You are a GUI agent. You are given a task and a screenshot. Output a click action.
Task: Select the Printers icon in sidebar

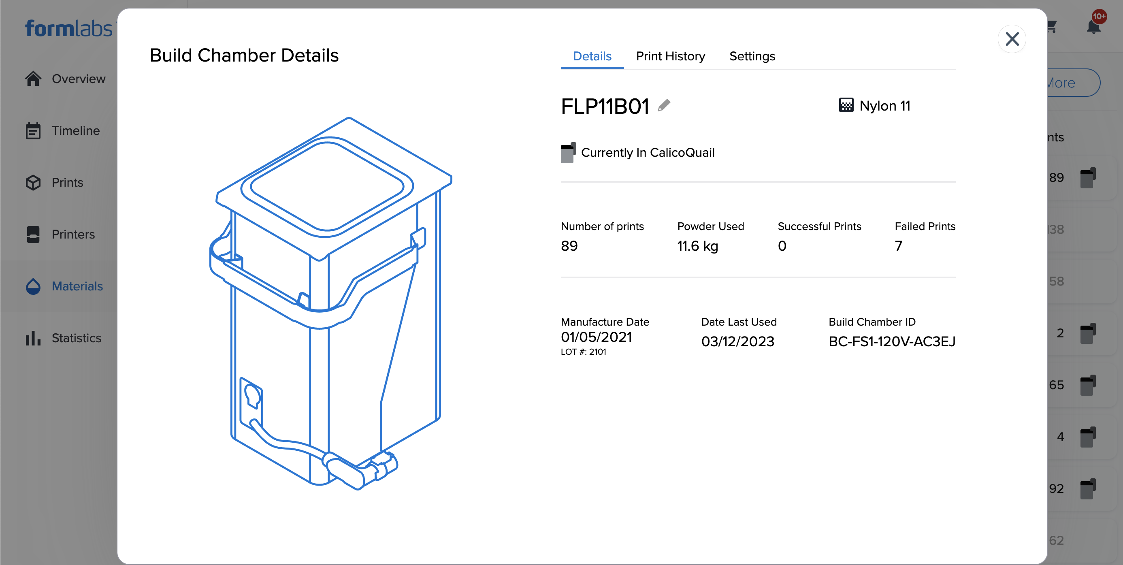click(x=34, y=234)
